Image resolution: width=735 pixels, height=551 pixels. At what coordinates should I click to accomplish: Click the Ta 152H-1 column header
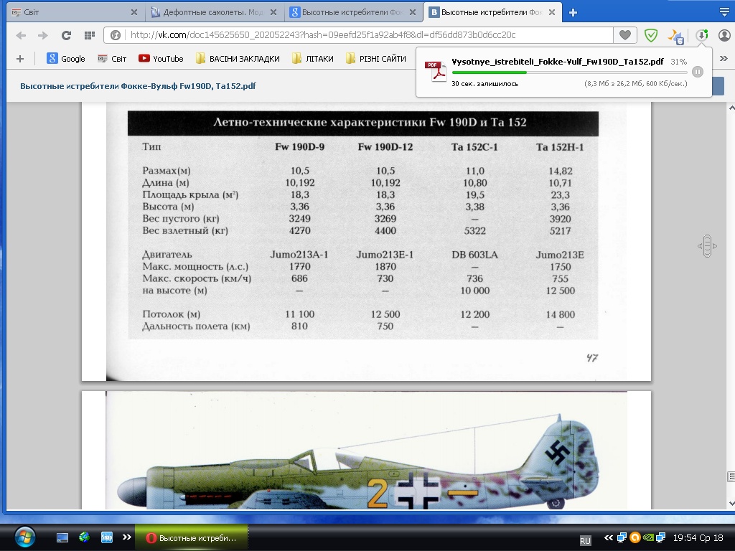pos(560,147)
